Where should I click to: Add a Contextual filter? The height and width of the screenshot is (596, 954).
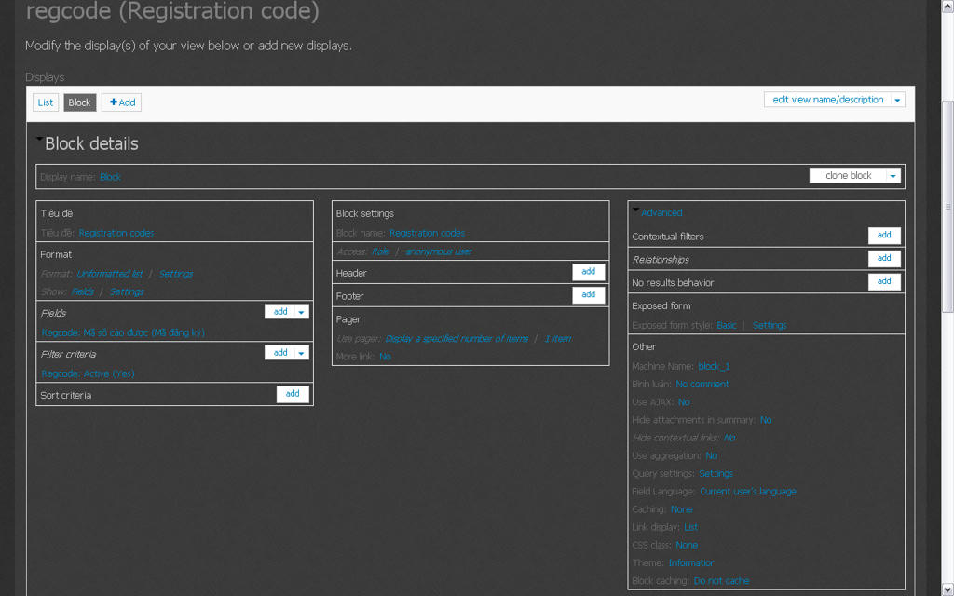tap(884, 236)
